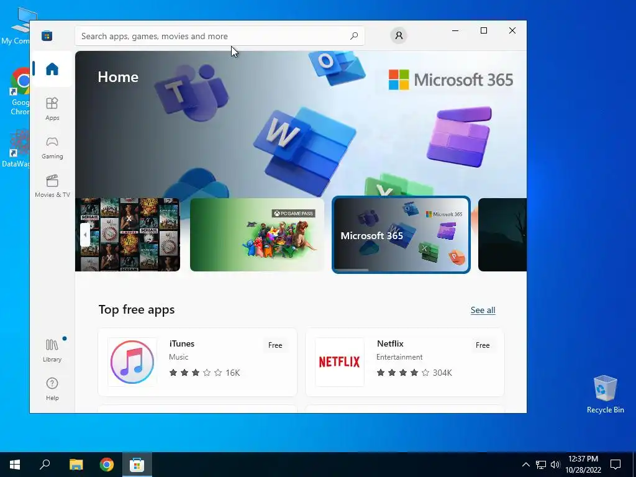Open the Movies & TV section

coord(52,186)
